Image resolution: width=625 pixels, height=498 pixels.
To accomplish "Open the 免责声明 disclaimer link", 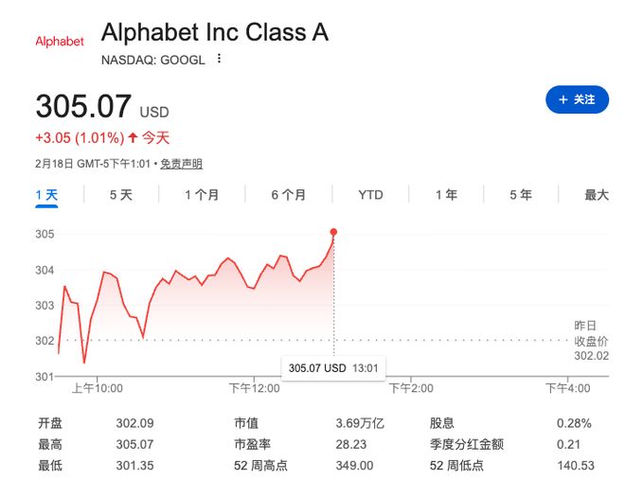I will pos(182,164).
